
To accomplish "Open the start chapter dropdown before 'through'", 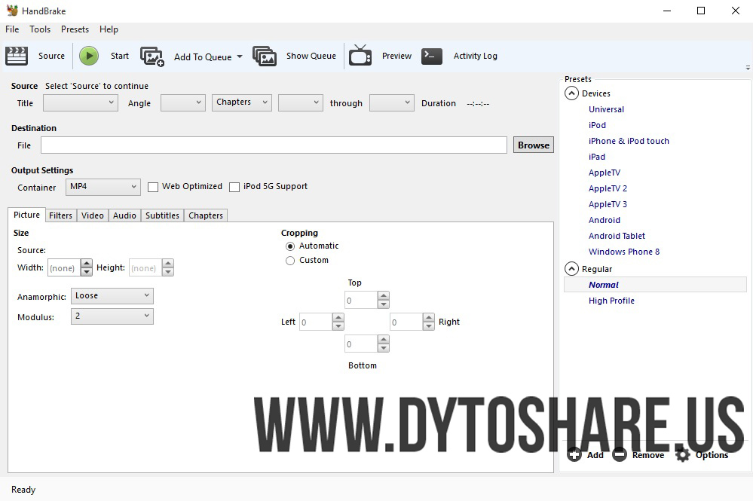I will click(x=301, y=102).
